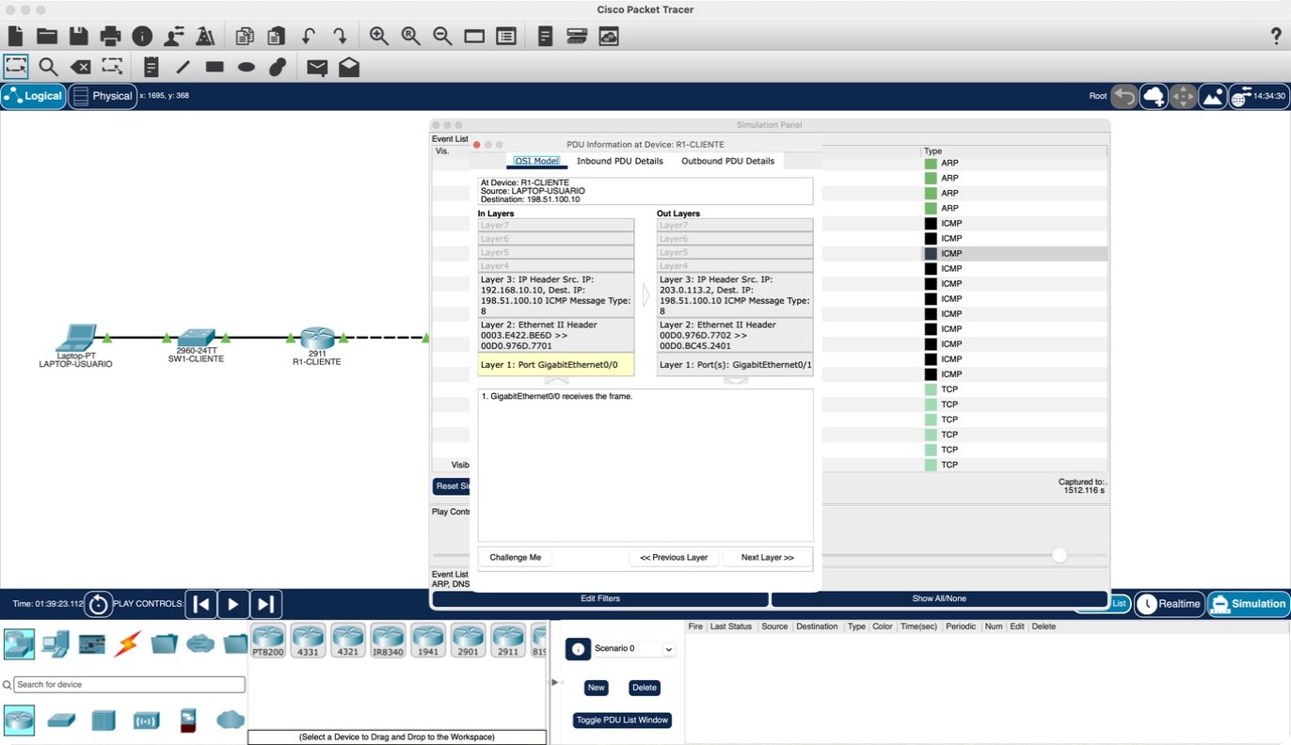This screenshot has width=1291, height=745.
Task: Click the Toggle PDU List Window button
Action: tap(623, 721)
